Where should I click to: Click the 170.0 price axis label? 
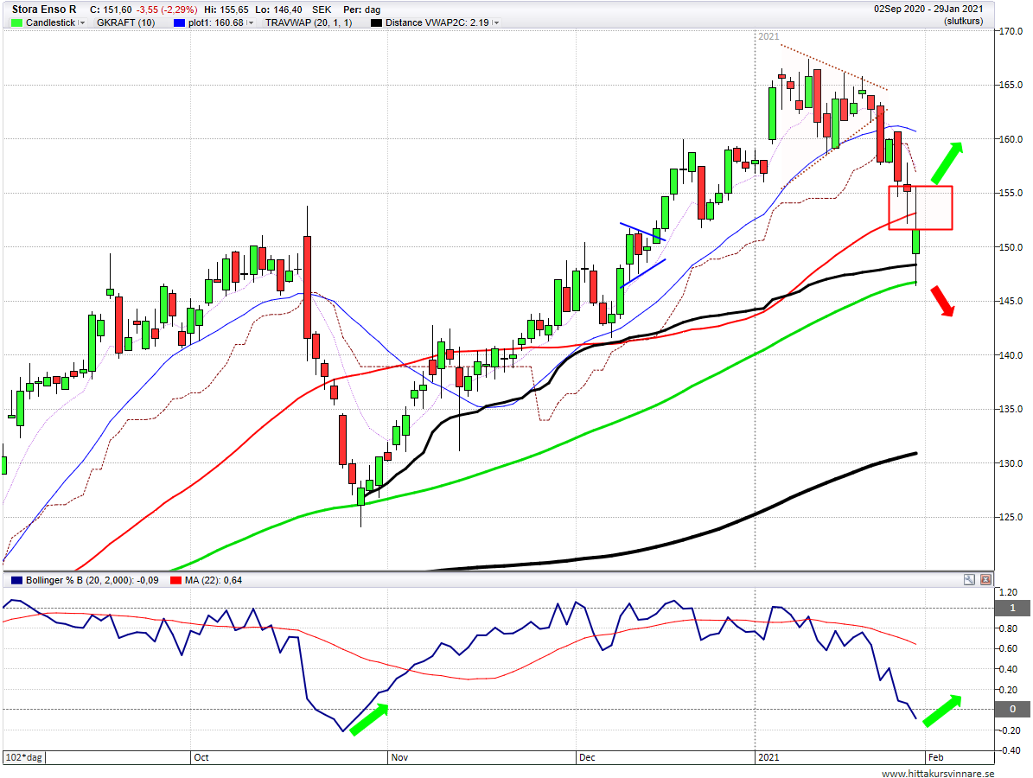(1011, 31)
